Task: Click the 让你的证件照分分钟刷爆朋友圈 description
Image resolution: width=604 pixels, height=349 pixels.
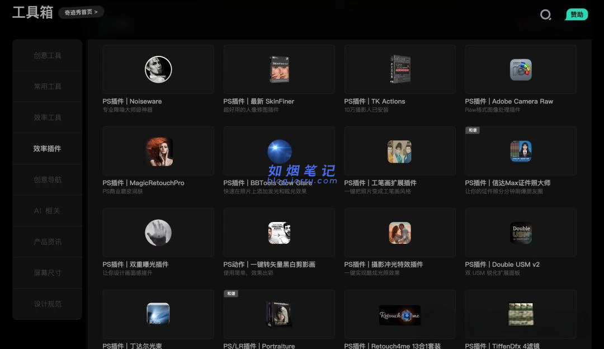Action: pyautogui.click(x=504, y=191)
